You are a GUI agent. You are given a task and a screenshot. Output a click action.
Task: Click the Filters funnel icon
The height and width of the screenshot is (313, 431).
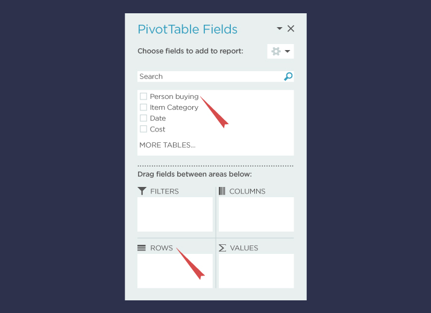(x=142, y=191)
